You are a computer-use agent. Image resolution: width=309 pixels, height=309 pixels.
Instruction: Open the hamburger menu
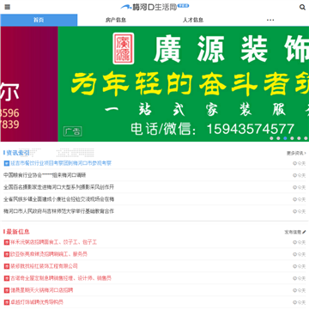[x=8, y=7]
